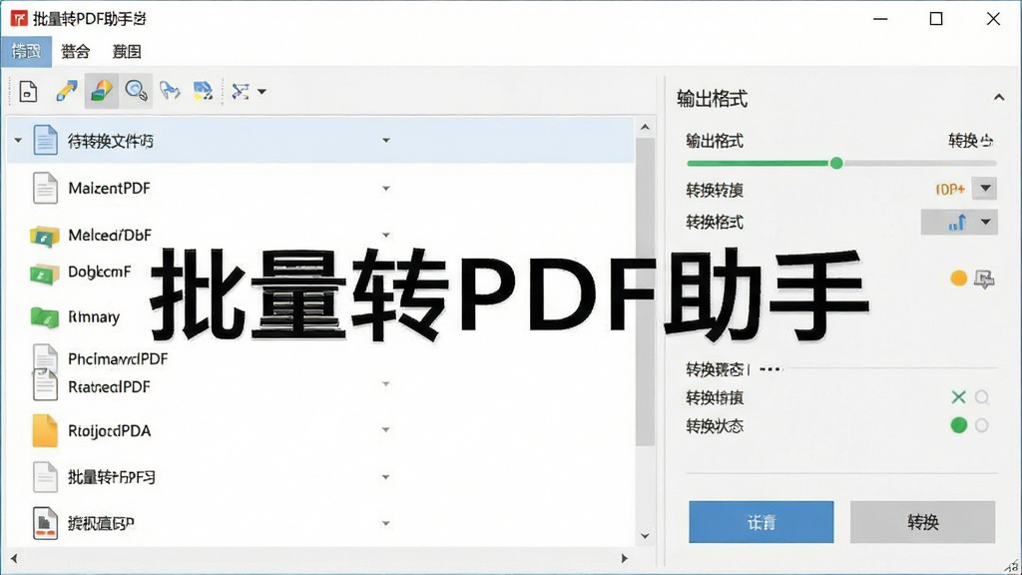Open the second menu bar item
The height and width of the screenshot is (575, 1022).
(x=75, y=52)
